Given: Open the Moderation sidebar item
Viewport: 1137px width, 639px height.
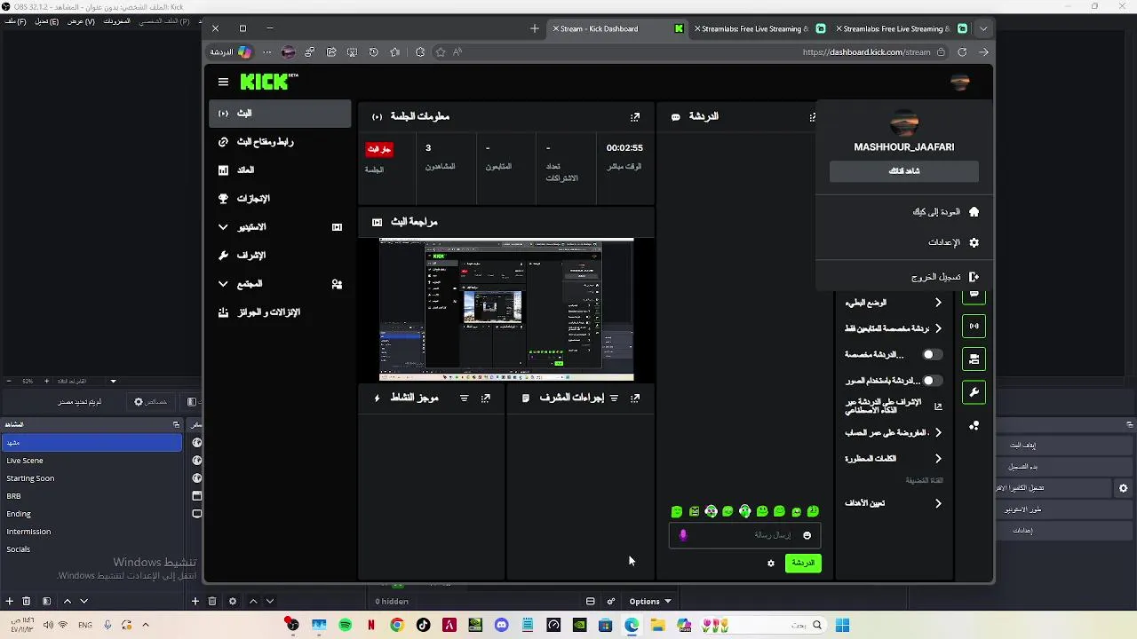Looking at the screenshot, I should click(x=281, y=256).
